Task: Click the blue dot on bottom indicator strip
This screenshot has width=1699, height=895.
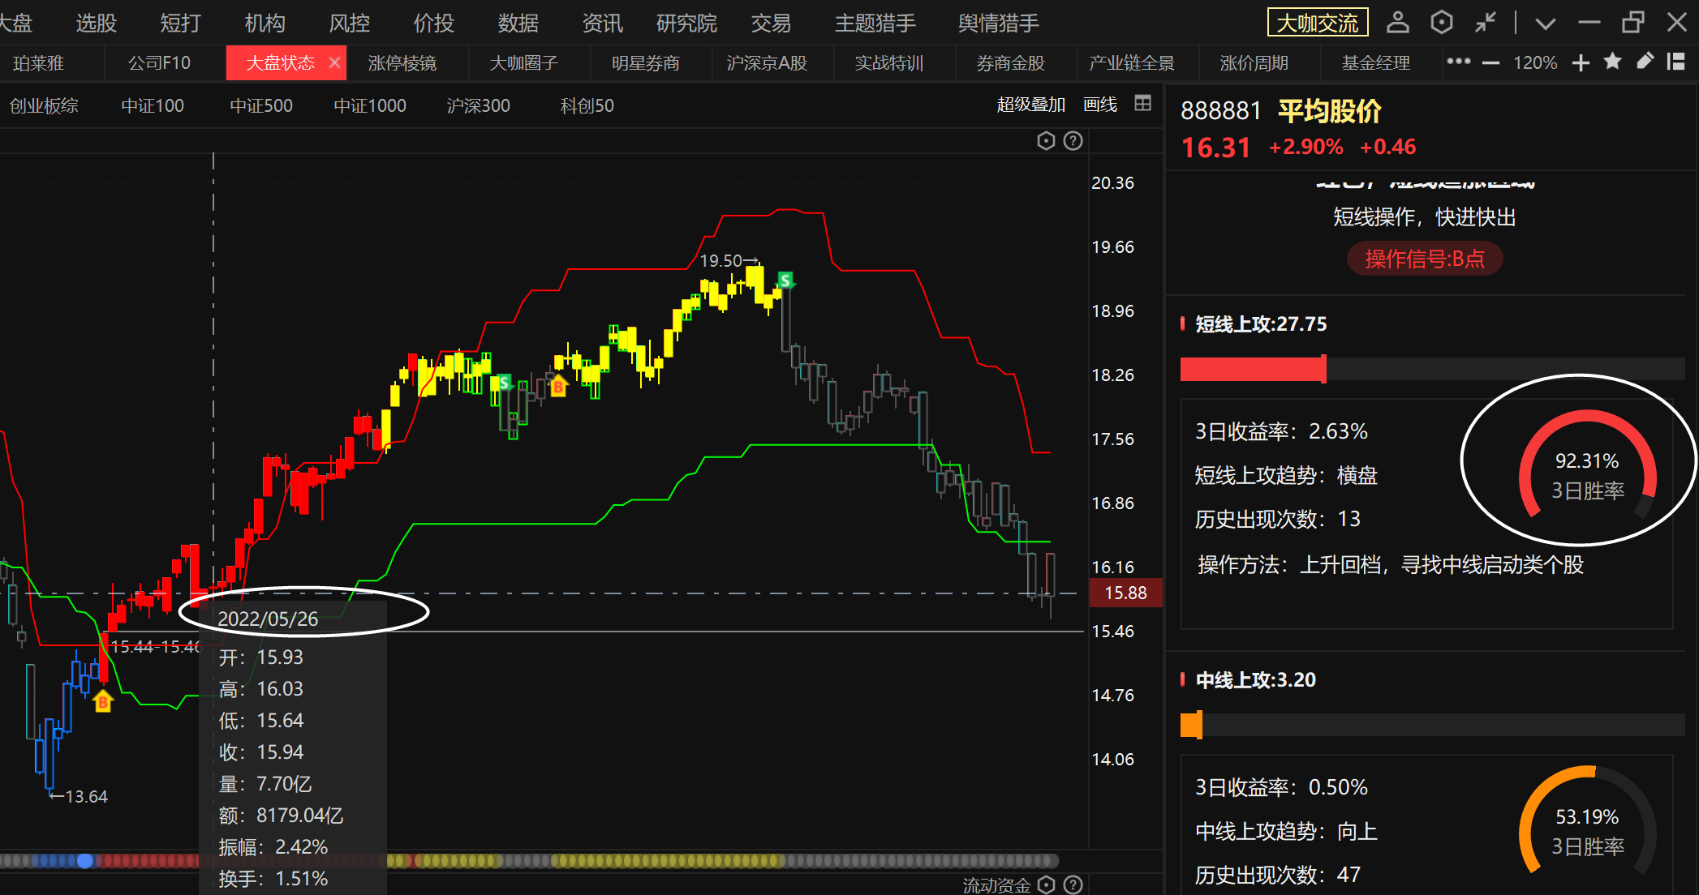Action: [85, 861]
